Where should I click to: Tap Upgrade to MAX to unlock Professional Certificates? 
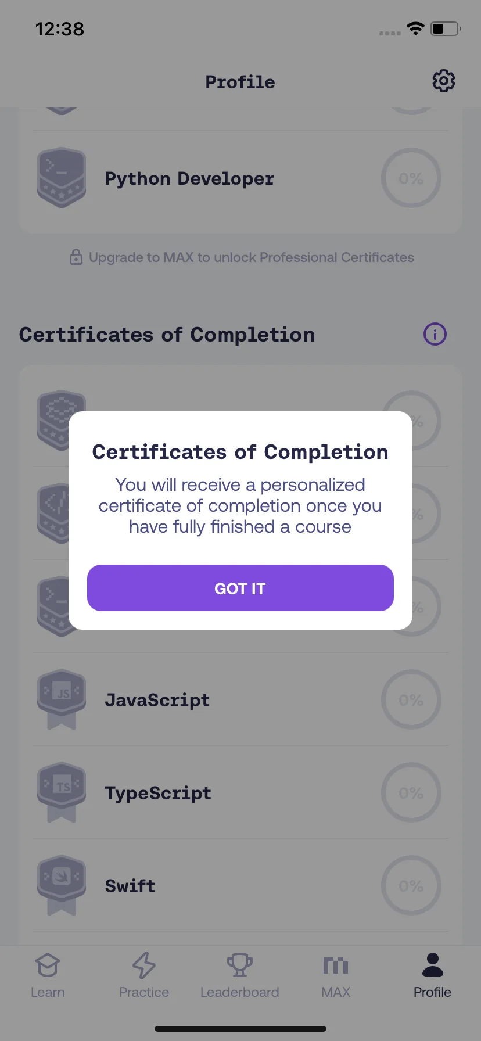(x=251, y=257)
